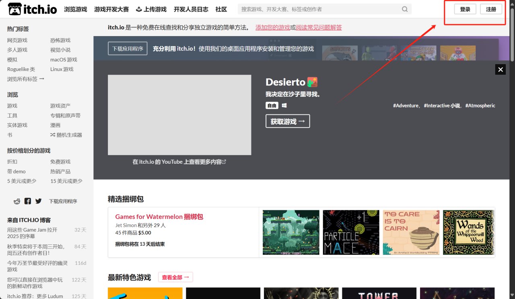The image size is (515, 299).
Task: Browse 实体游戏 in the sidebar
Action: pyautogui.click(x=17, y=125)
